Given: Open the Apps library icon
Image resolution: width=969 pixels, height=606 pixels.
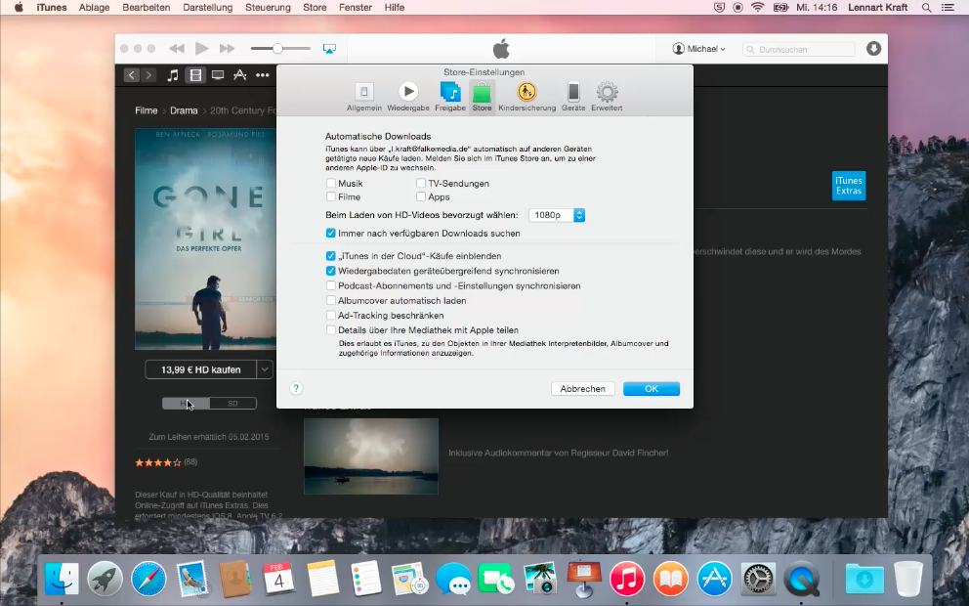Looking at the screenshot, I should (239, 75).
